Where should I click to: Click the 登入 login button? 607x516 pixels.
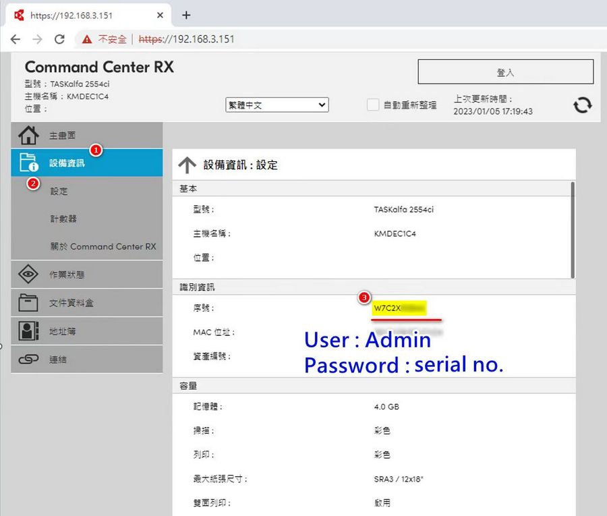(506, 71)
